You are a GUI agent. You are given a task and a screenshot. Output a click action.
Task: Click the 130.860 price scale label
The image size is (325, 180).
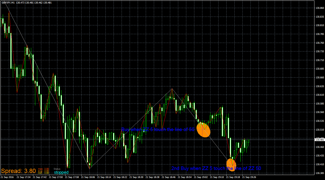pyautogui.click(x=320, y=8)
